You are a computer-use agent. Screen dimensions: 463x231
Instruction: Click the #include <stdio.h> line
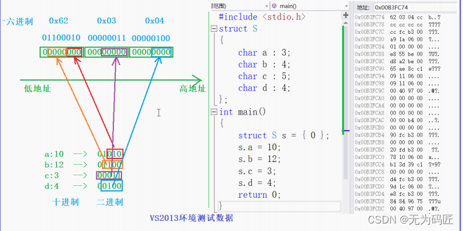pos(263,17)
